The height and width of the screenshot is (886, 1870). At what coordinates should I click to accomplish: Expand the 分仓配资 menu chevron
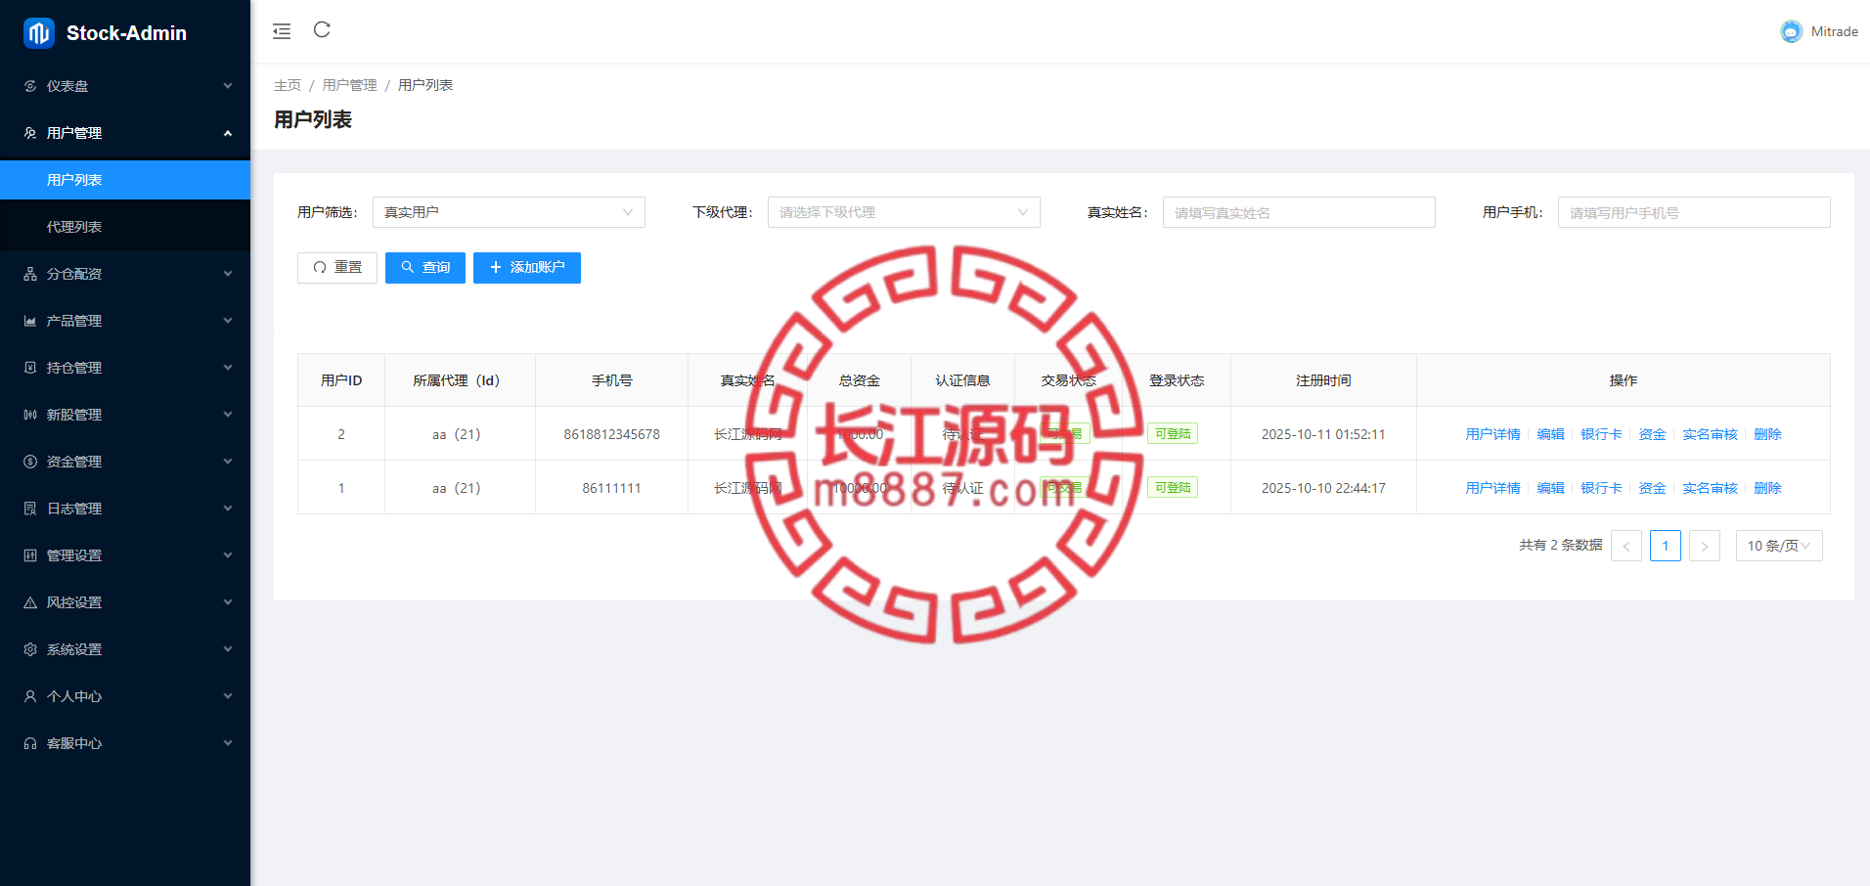pyautogui.click(x=228, y=274)
